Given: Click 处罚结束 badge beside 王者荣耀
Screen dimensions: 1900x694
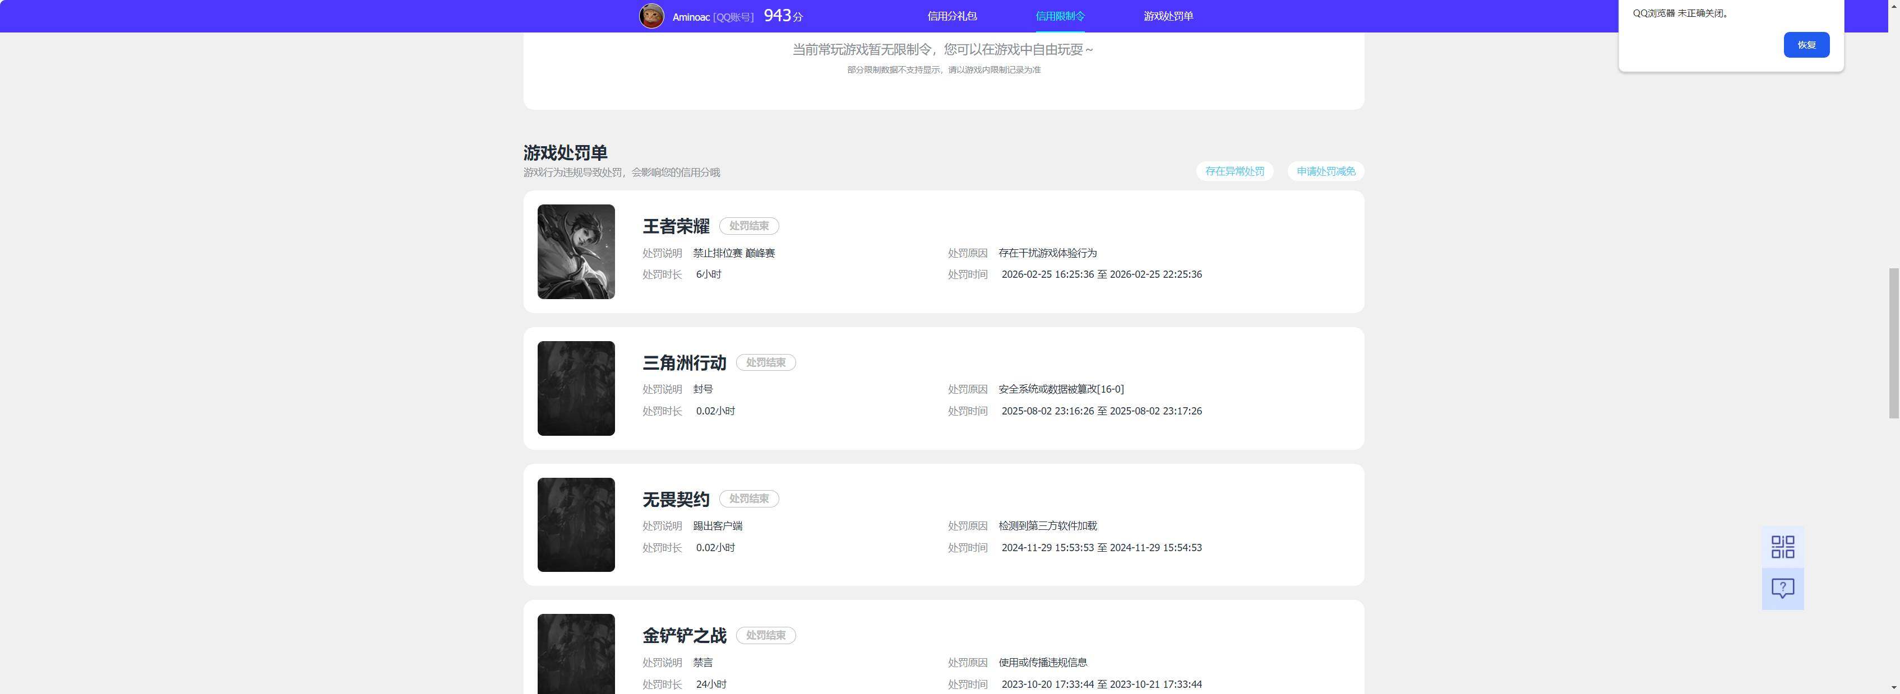Looking at the screenshot, I should point(748,226).
